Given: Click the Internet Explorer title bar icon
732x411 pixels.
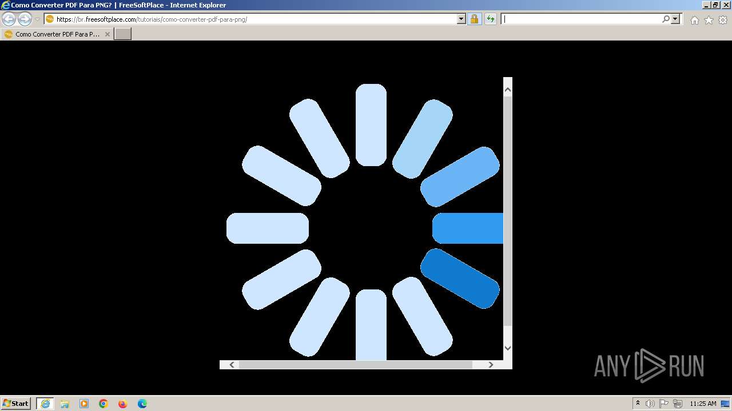Looking at the screenshot, I should (x=6, y=5).
